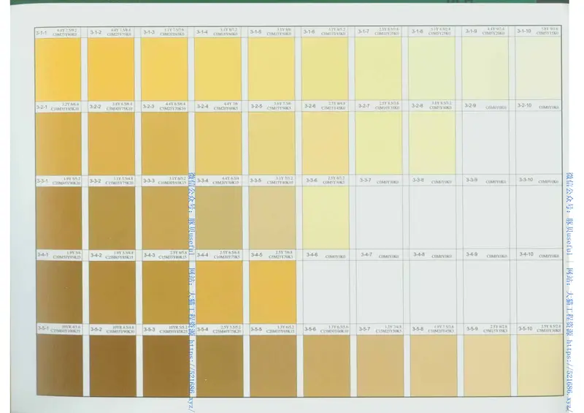Choose the pale yellow swatch 3-3-6
The image size is (584, 413).
point(326,217)
